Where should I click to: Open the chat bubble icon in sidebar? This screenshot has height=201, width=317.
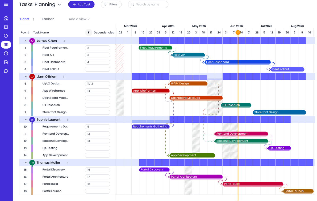pos(6,71)
